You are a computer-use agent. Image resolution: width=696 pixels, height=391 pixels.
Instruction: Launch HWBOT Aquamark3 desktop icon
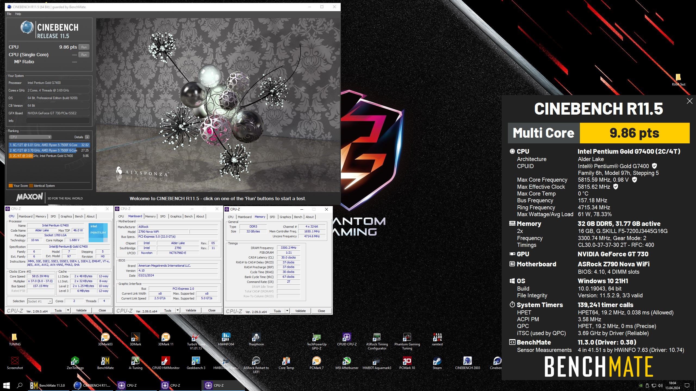(x=377, y=363)
